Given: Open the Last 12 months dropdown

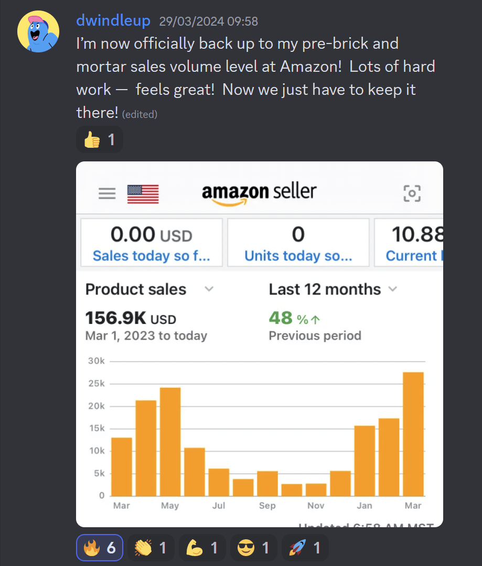Looking at the screenshot, I should coord(392,289).
